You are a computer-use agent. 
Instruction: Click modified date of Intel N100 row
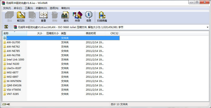pos(95,64)
